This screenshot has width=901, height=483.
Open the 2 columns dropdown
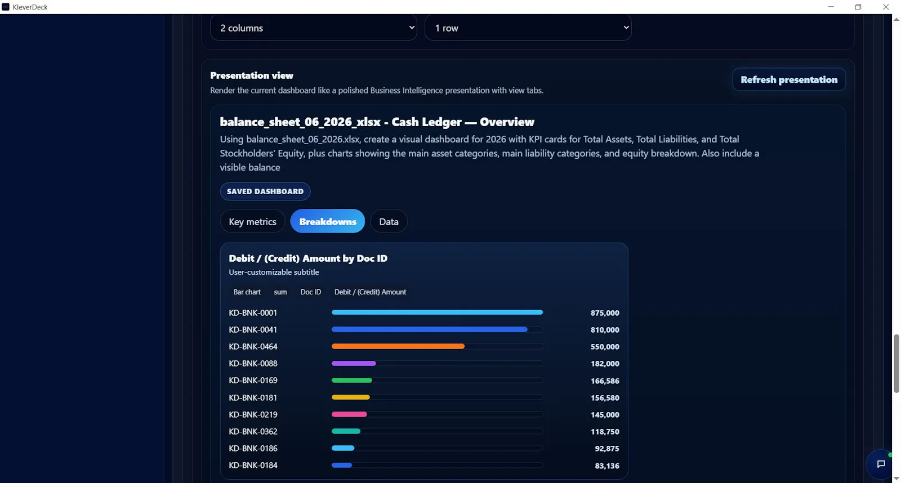[314, 28]
